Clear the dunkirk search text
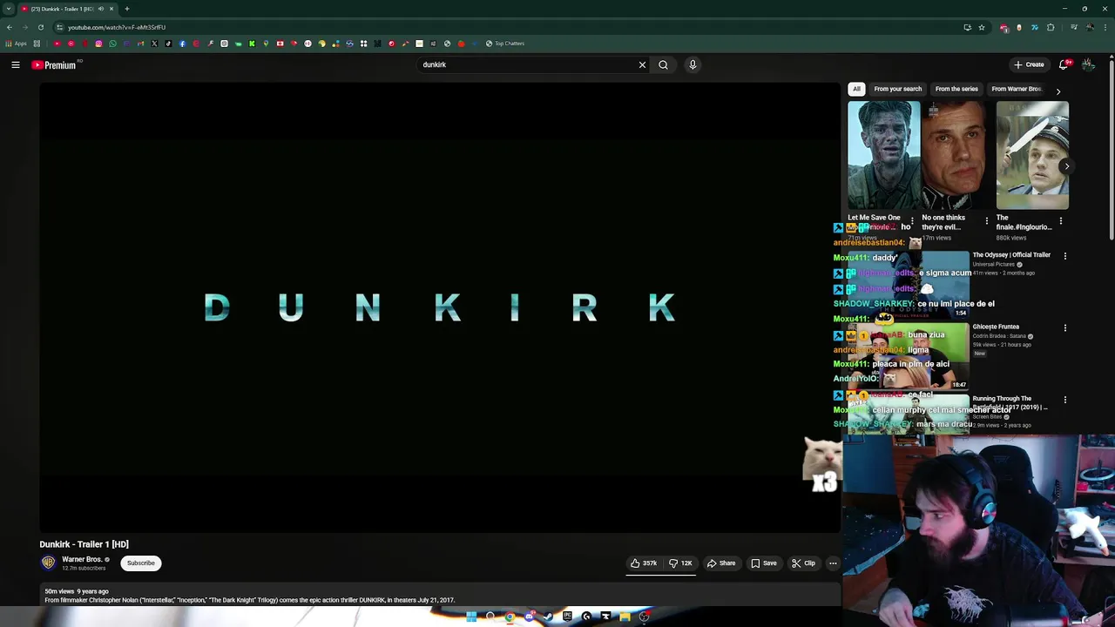Screen dimensions: 1115x627 642,64
